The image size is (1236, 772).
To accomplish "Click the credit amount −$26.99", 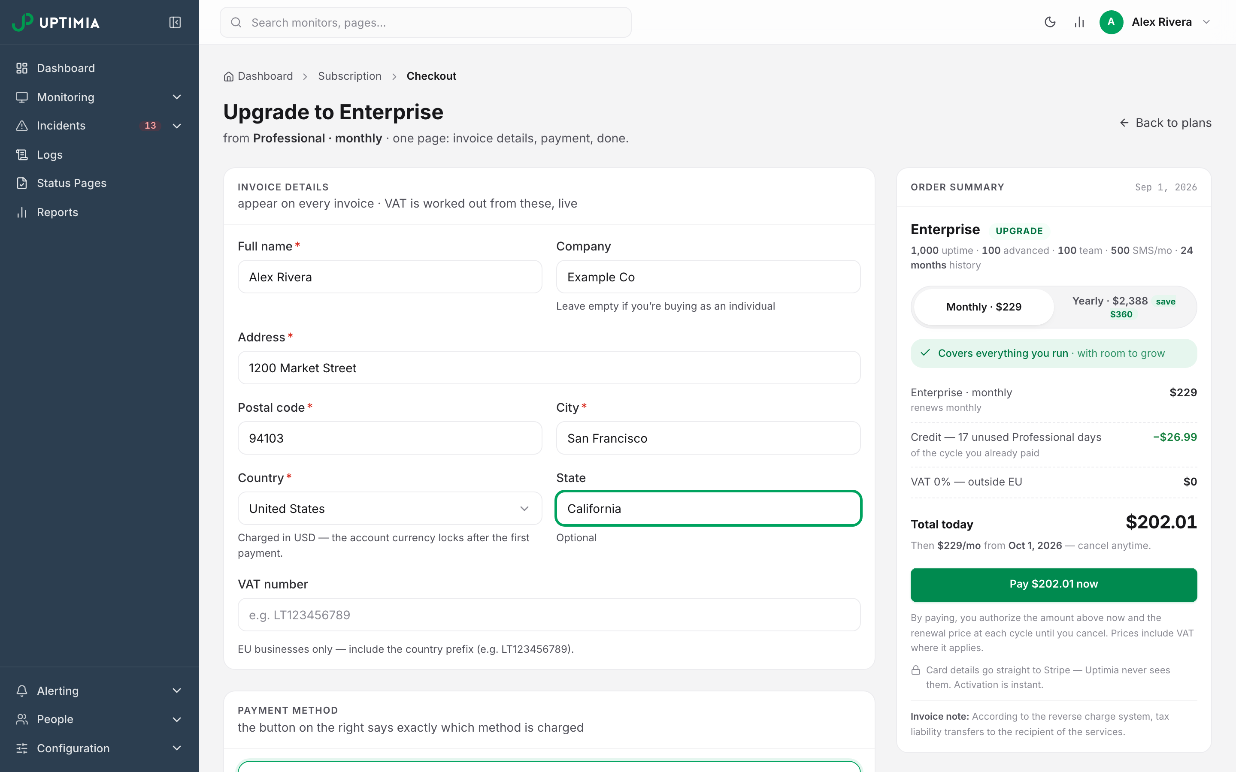I will [1175, 437].
